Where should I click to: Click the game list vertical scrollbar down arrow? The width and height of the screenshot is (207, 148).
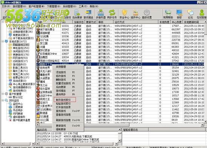click(x=205, y=121)
